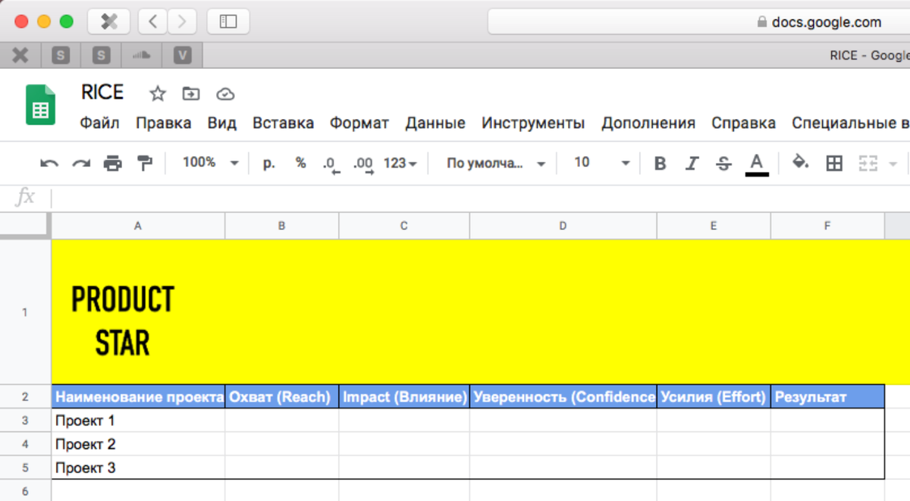Open the Вид menu
910x501 pixels.
[222, 123]
